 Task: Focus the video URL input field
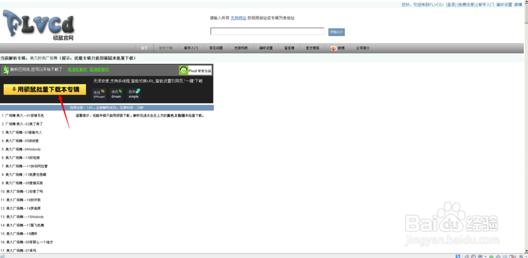(x=267, y=31)
